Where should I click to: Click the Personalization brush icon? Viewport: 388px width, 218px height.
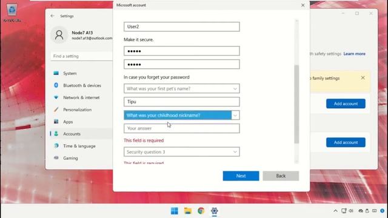coord(56,110)
